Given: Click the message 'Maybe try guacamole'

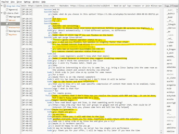Looking at the screenshot, I should (x=63, y=109).
